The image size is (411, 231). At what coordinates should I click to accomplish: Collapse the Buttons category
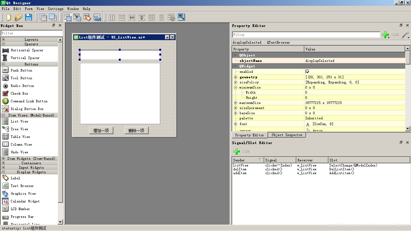[x=3, y=64]
